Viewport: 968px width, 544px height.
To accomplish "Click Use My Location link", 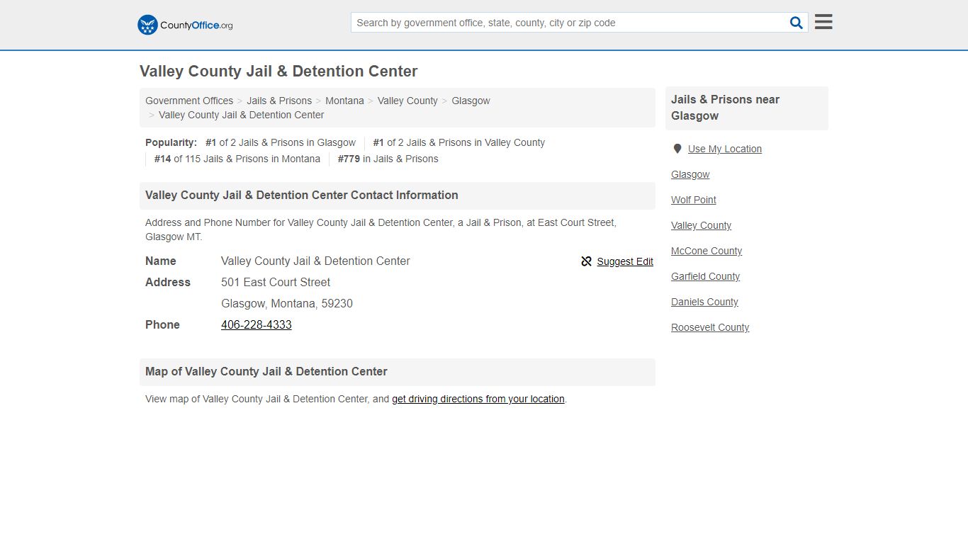I will pyautogui.click(x=725, y=149).
